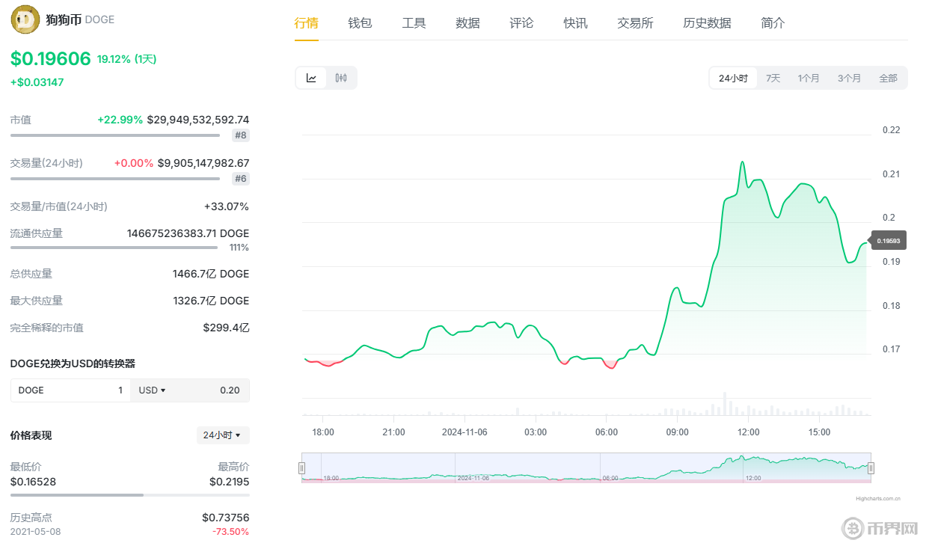Screen dimensions: 926x549
Task: Switch to candlestick chart view icon
Action: pos(341,78)
